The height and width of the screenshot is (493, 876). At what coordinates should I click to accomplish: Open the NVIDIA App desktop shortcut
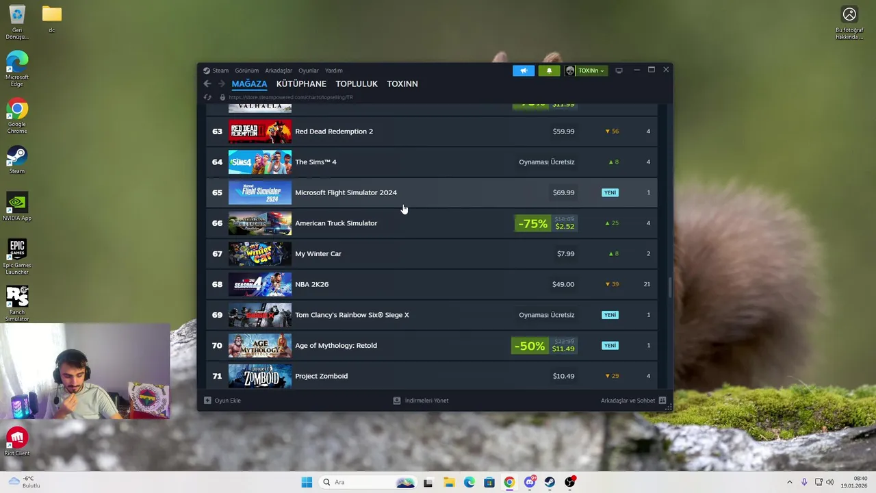click(x=17, y=207)
